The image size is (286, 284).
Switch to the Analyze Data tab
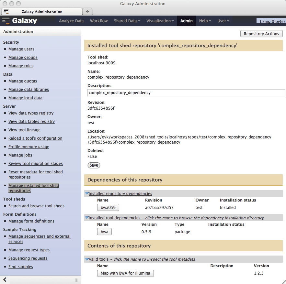click(x=71, y=21)
